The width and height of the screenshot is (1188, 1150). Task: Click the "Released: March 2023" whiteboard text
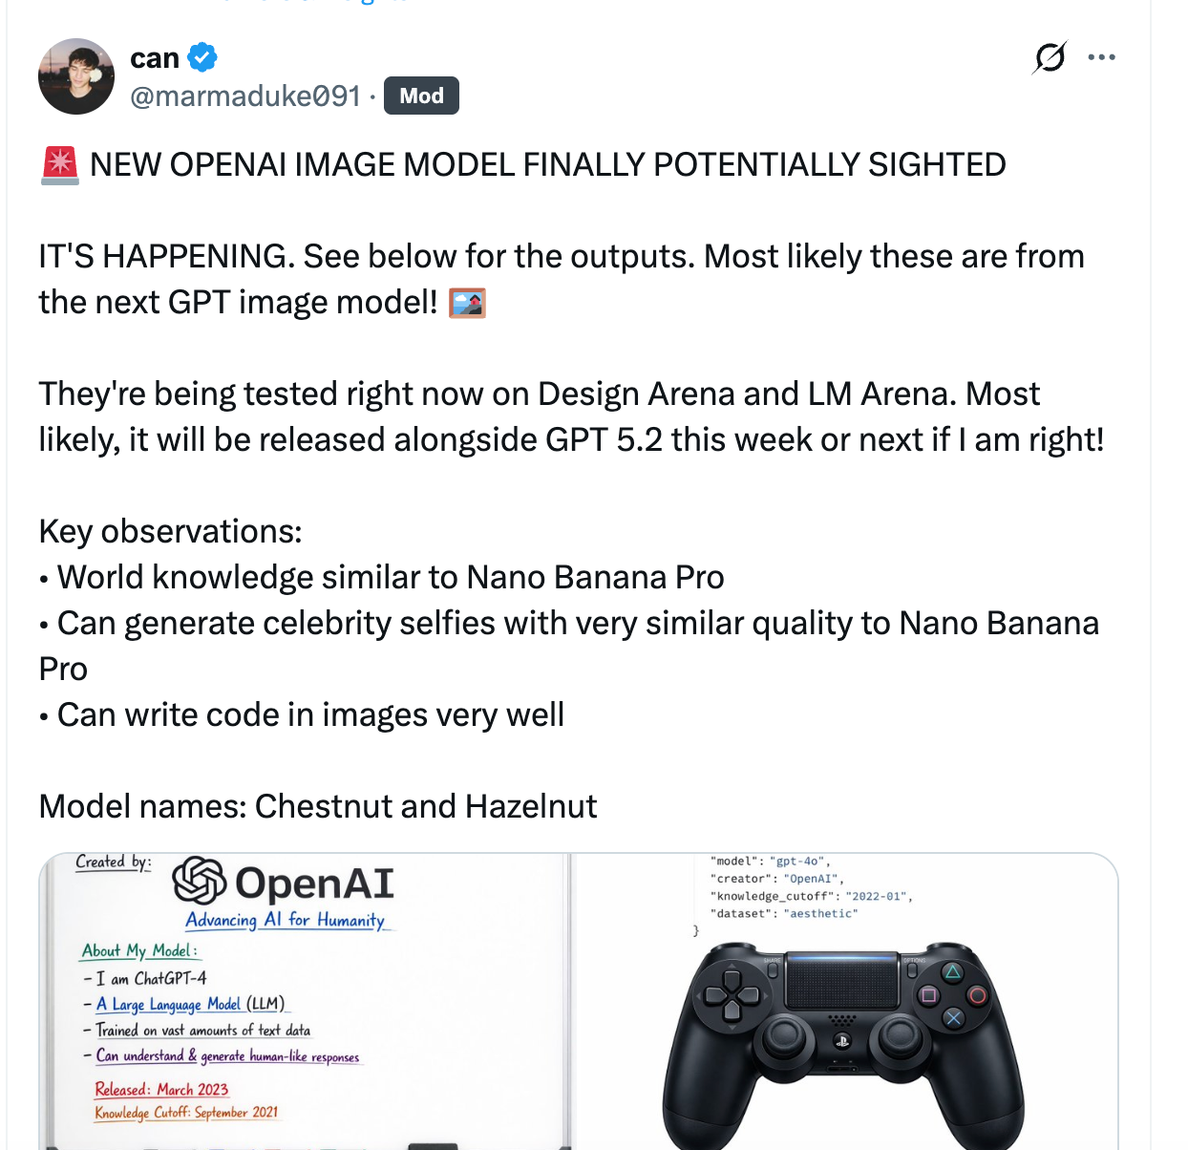[161, 1089]
